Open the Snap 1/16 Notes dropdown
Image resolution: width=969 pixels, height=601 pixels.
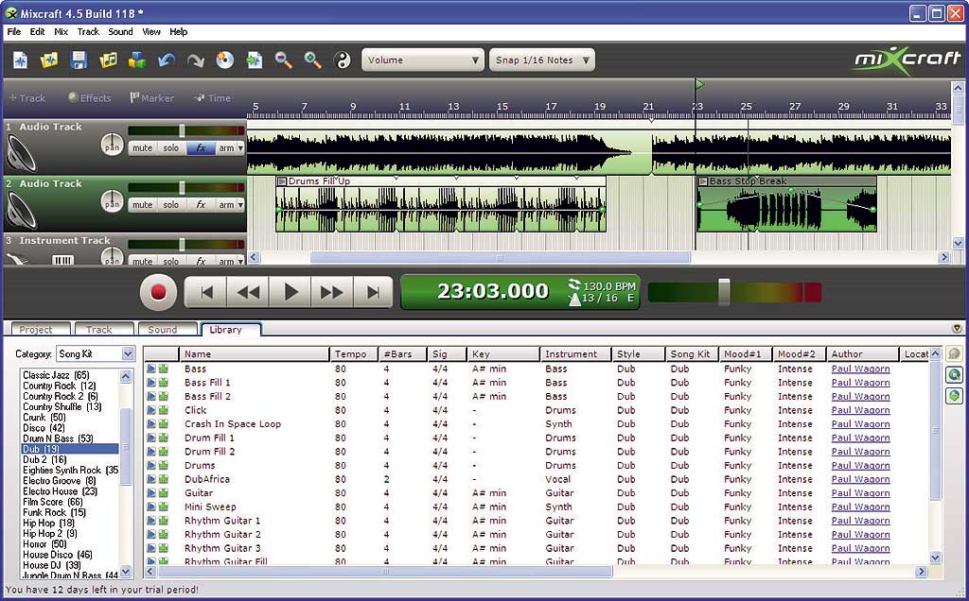pos(541,60)
